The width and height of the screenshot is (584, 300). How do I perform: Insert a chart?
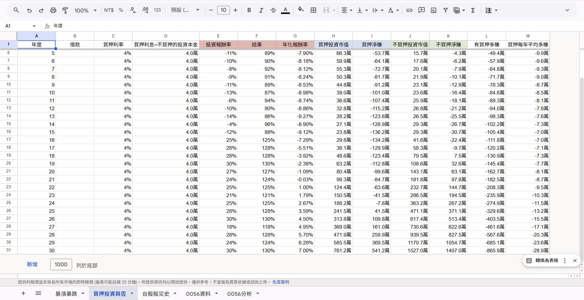pos(433,10)
